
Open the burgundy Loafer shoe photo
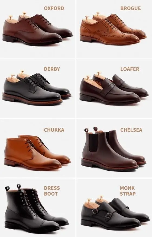(114, 89)
